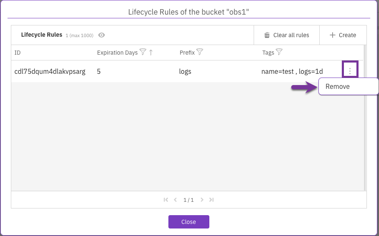Choose Remove from the rule's context menu
This screenshot has width=379, height=236.
tap(338, 87)
